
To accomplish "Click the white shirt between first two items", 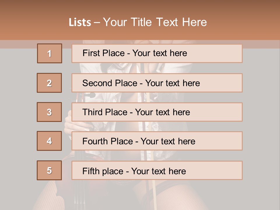I will click(117, 68).
